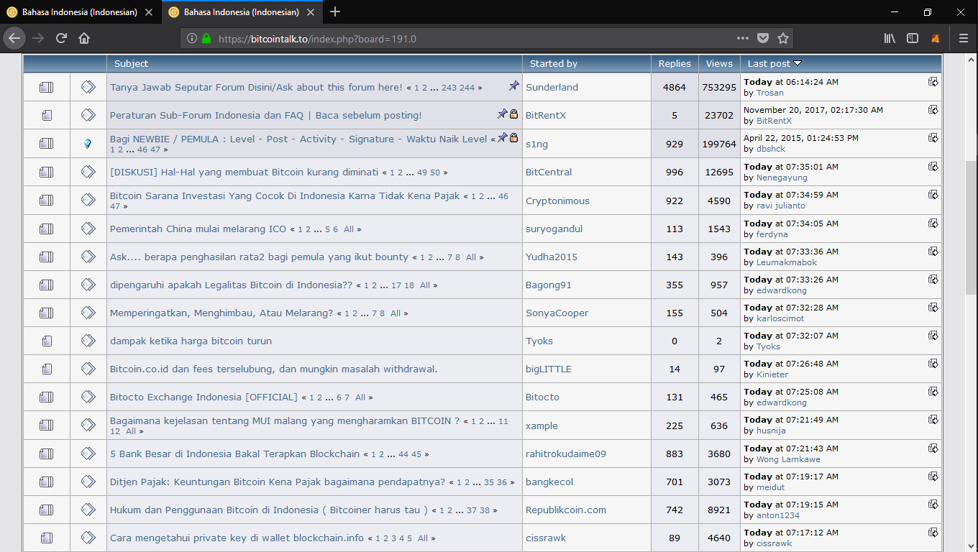Go to last post of Cara mengetahui private key
The image size is (978, 552).
[x=933, y=532]
